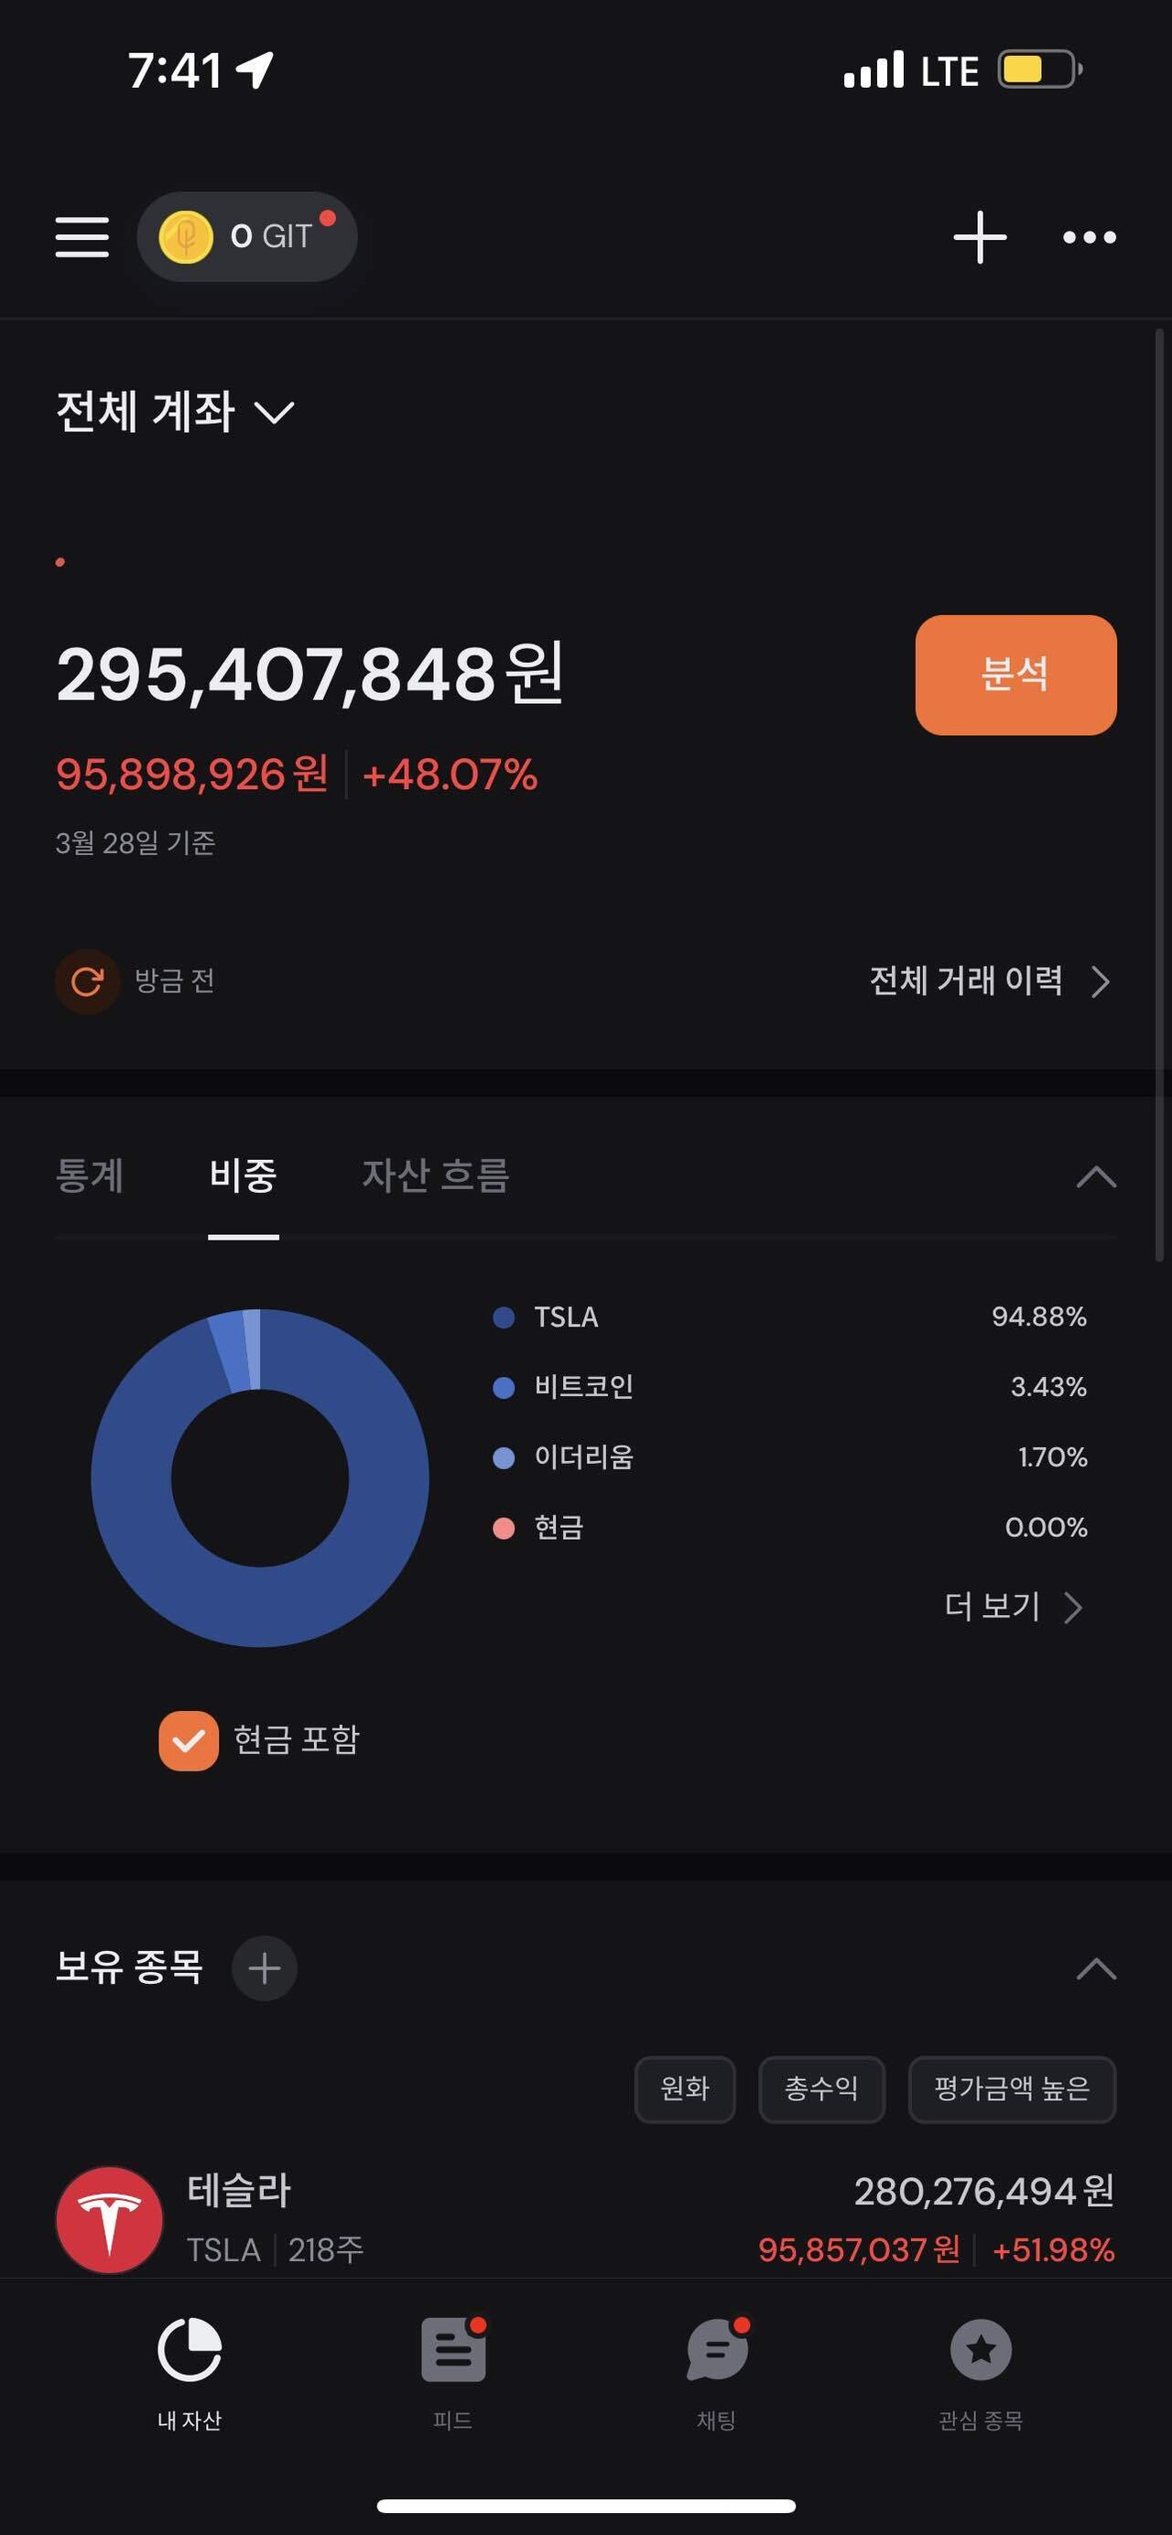Tap the GIT coin balance badge
This screenshot has height=2535, width=1172.
(247, 237)
